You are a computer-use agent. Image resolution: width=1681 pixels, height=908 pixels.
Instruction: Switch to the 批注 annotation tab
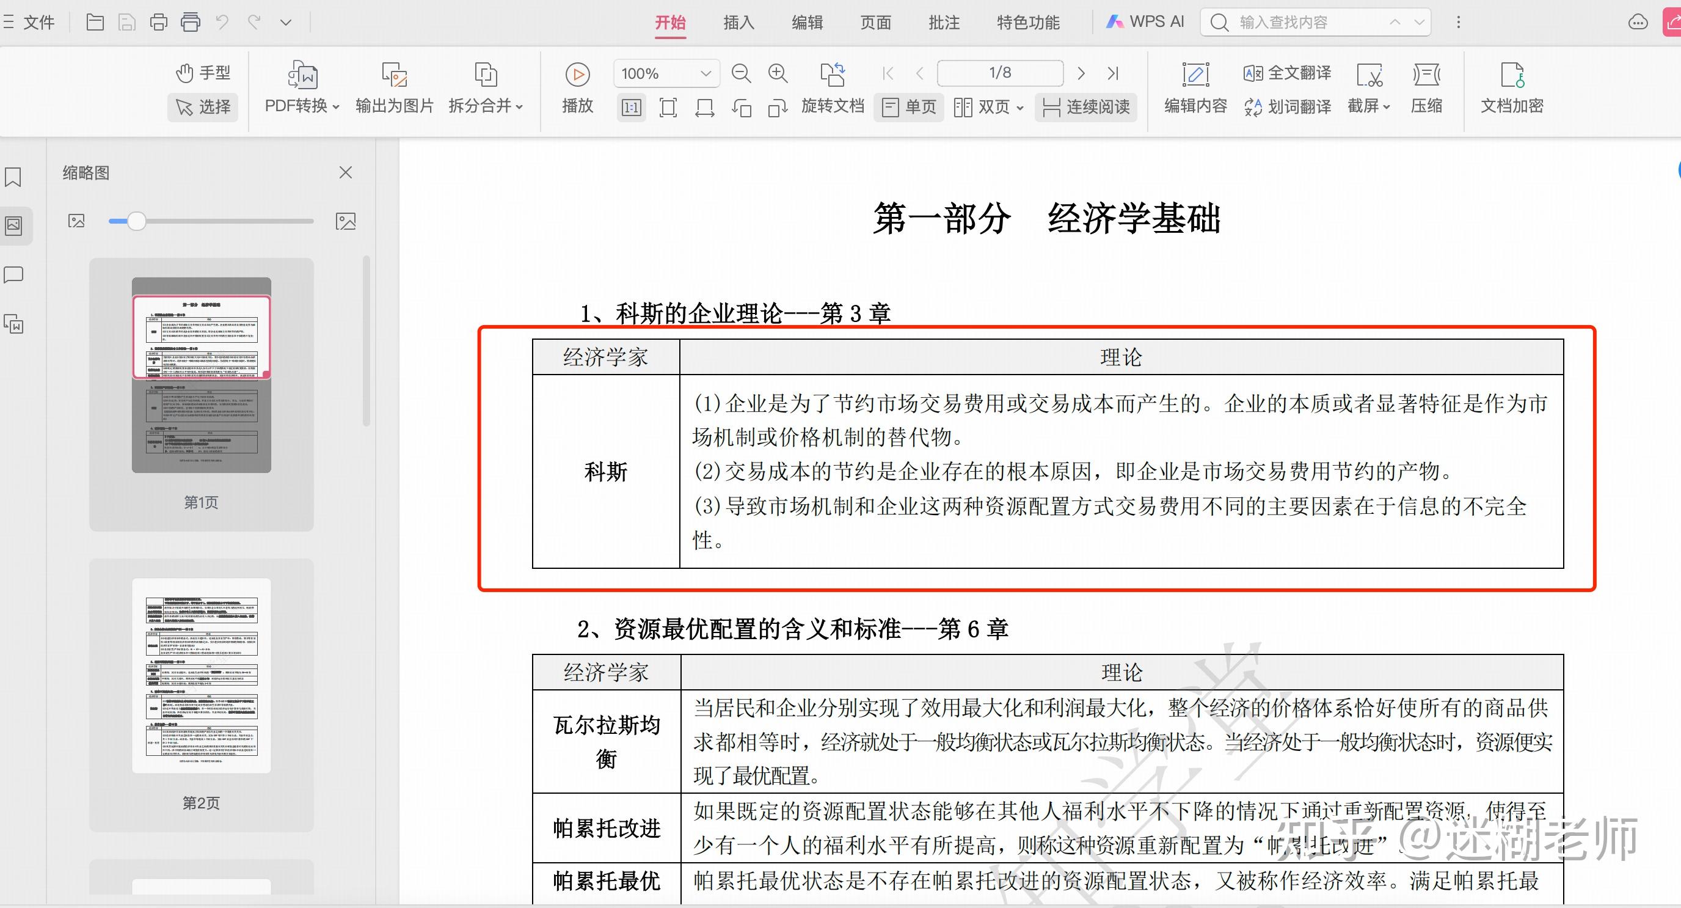(x=943, y=21)
